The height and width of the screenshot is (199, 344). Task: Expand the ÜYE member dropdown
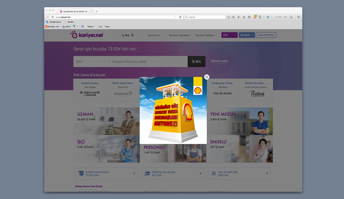click(x=230, y=35)
